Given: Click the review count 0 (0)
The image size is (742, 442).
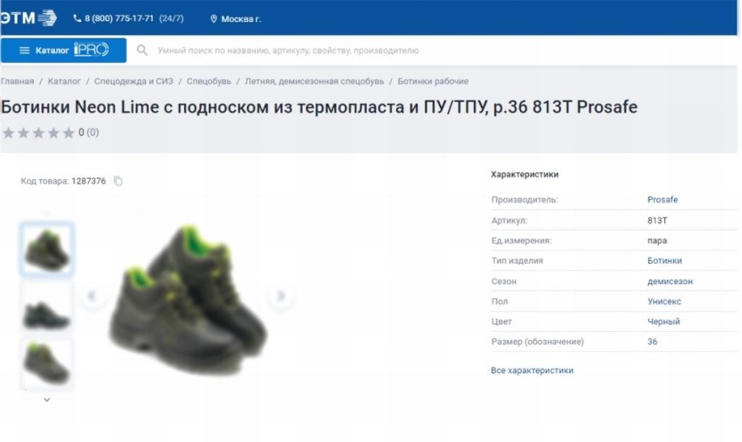Looking at the screenshot, I should tap(88, 132).
